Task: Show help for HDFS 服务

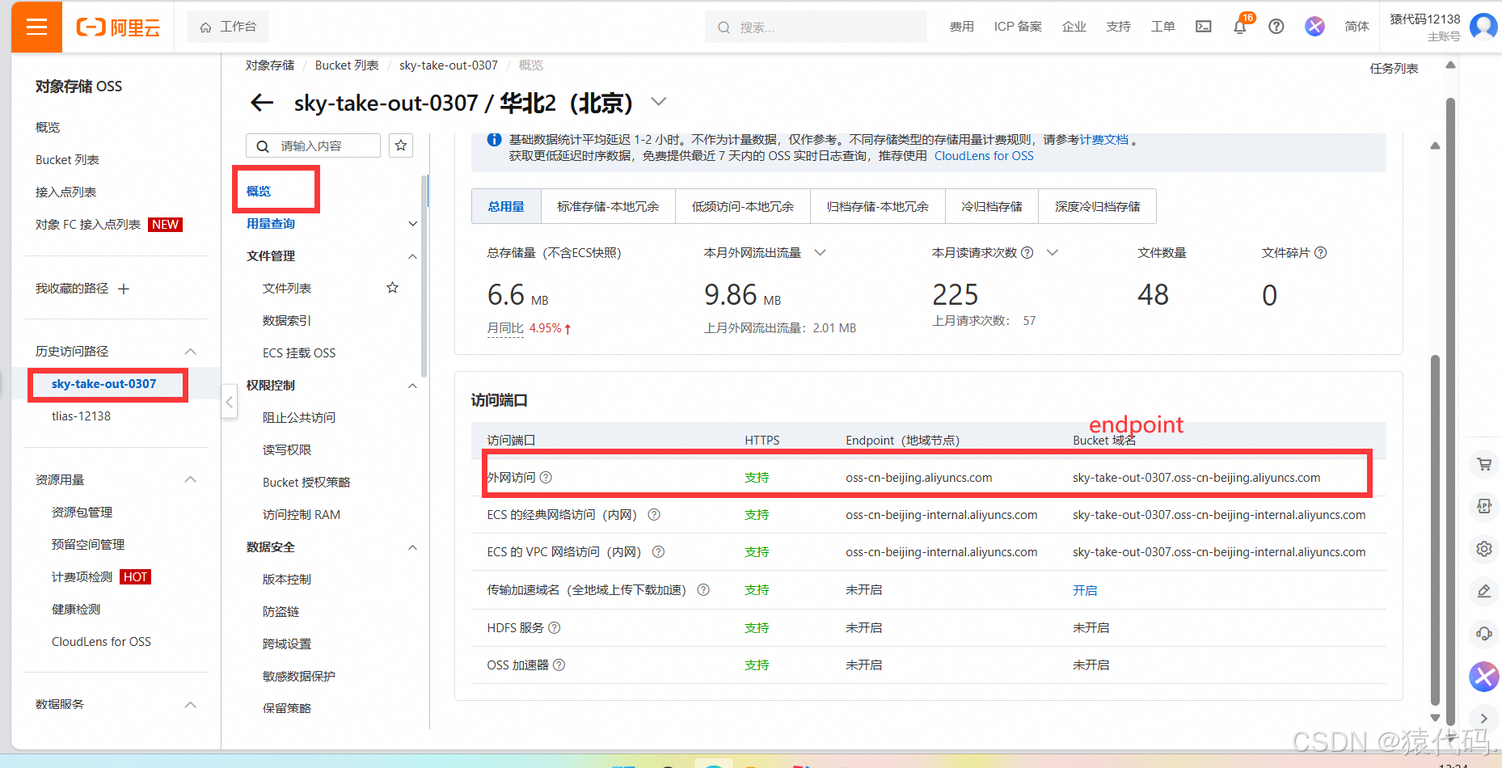Action: coord(555,628)
